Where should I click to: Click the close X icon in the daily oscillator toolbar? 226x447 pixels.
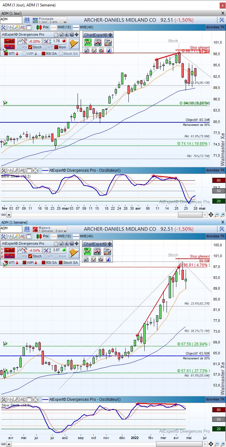(35, 170)
